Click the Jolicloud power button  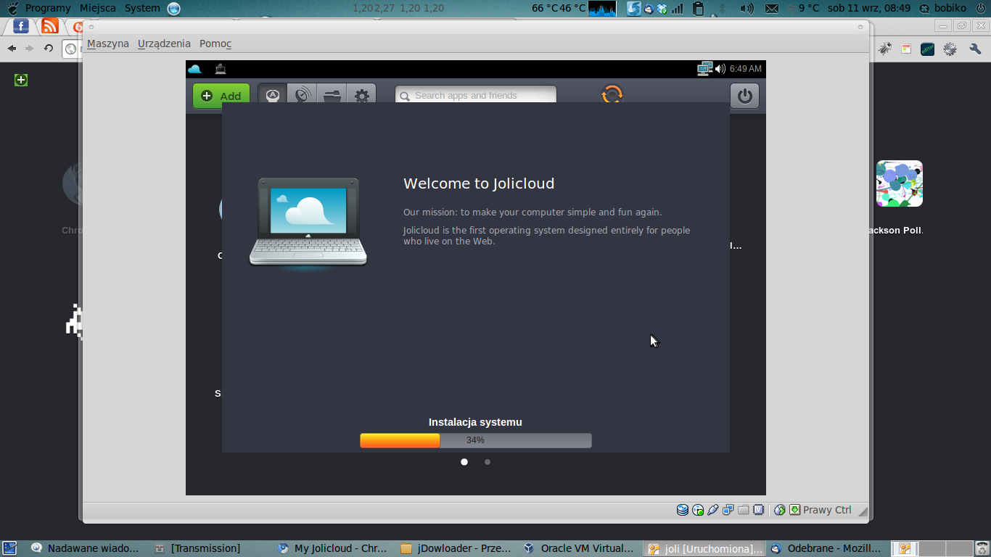(745, 96)
